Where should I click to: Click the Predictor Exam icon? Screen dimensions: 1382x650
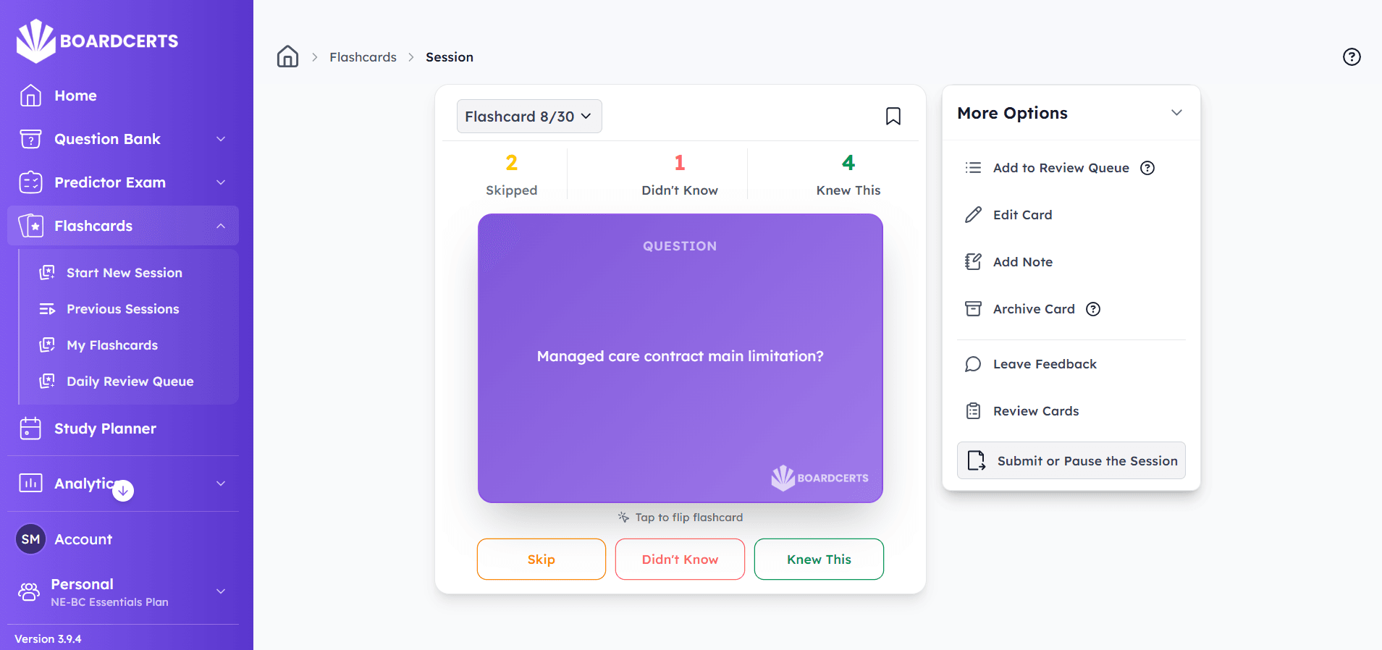click(x=30, y=182)
